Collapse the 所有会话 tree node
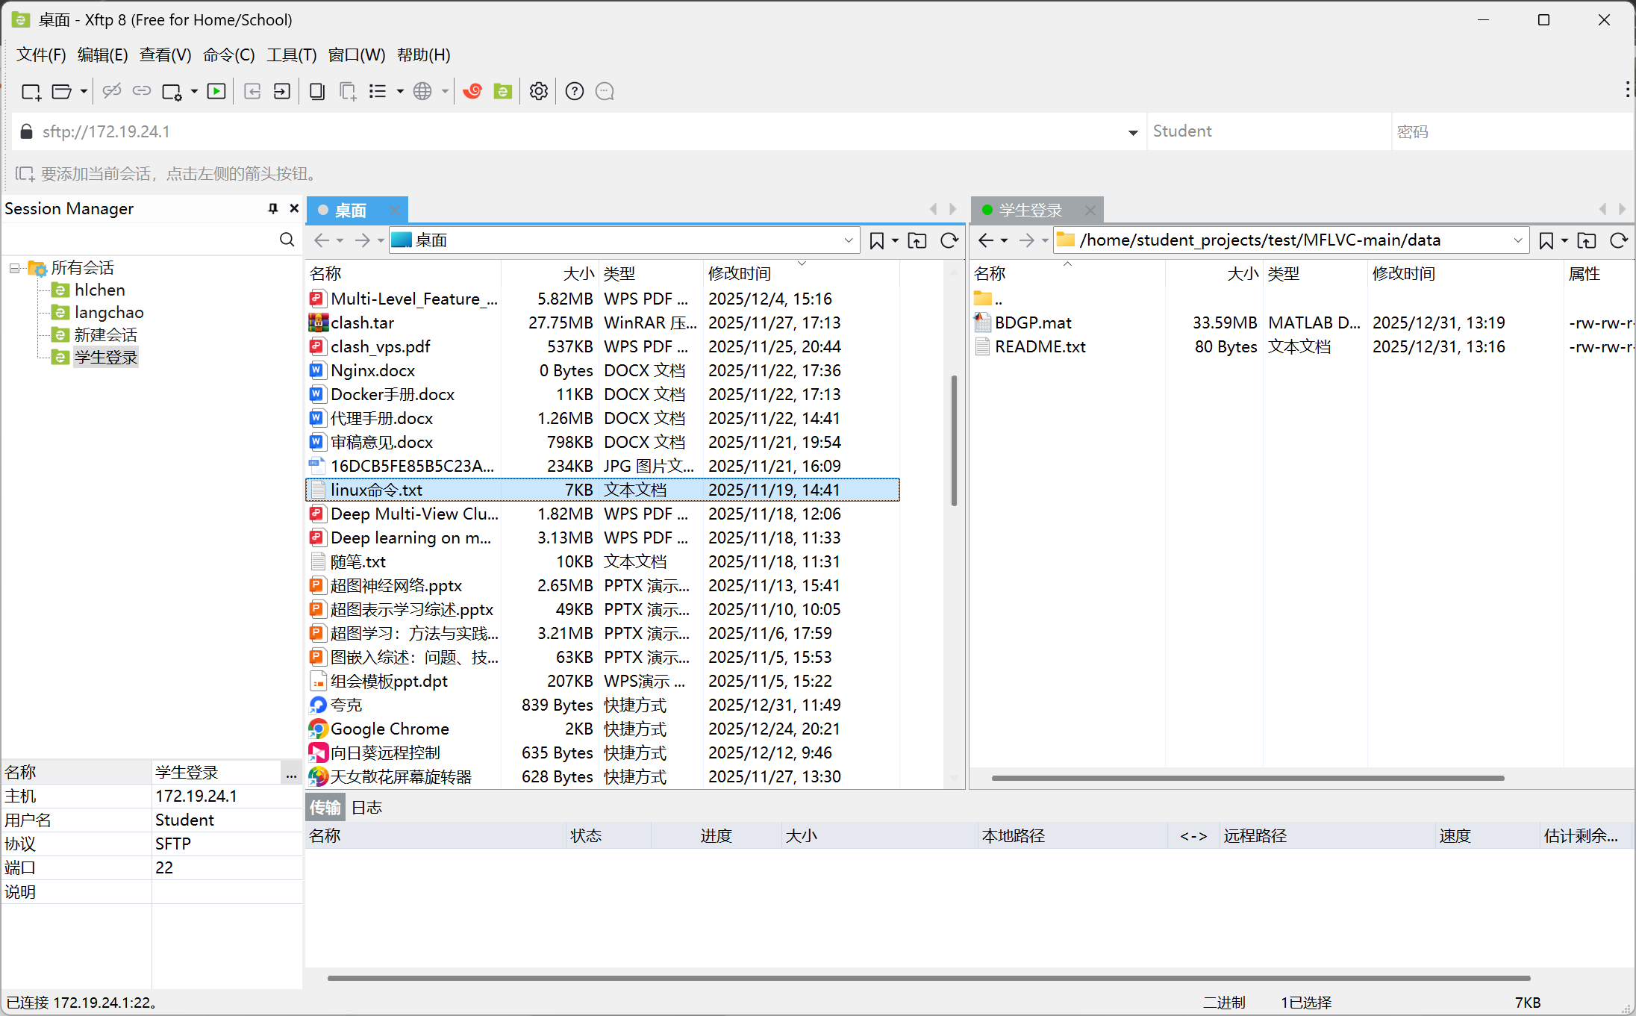 [14, 267]
